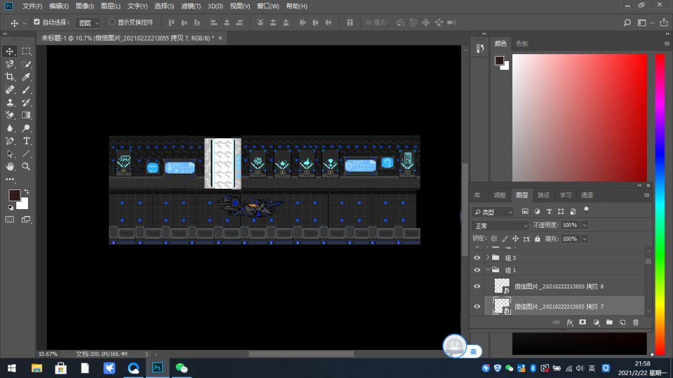This screenshot has height=378, width=673.
Task: Open the 滤镜(T) menu
Action: click(x=191, y=6)
